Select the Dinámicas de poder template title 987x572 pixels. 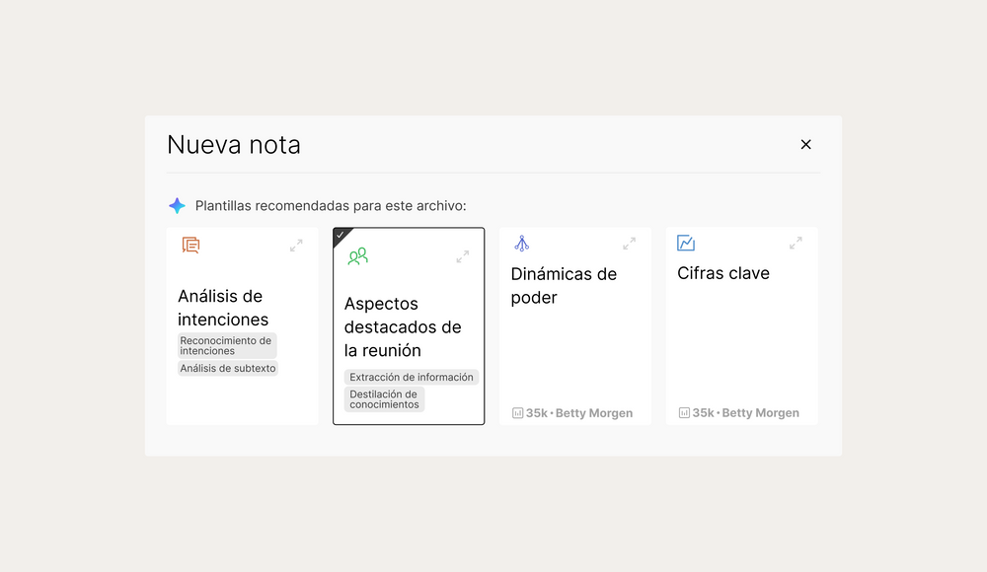tap(563, 285)
